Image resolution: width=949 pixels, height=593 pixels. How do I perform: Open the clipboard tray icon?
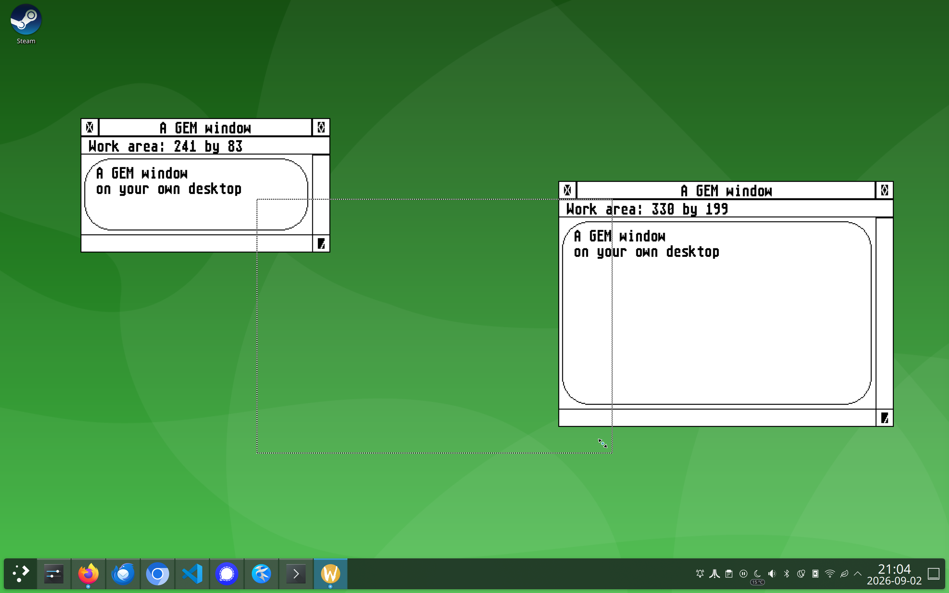729,574
